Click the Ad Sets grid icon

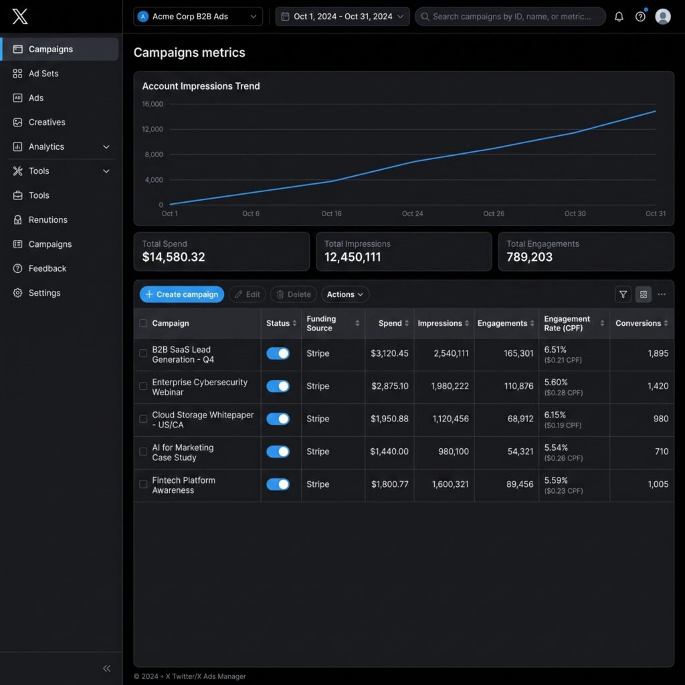click(x=17, y=74)
